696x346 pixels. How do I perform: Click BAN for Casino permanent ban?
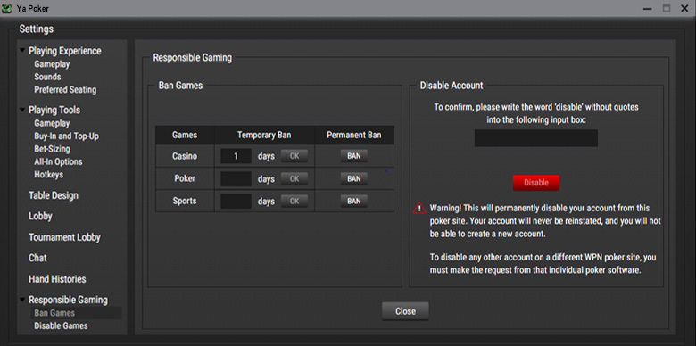coord(353,156)
